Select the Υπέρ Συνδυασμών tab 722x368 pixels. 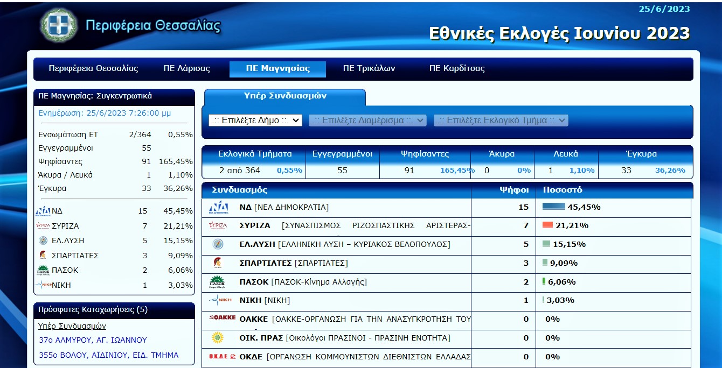[285, 96]
